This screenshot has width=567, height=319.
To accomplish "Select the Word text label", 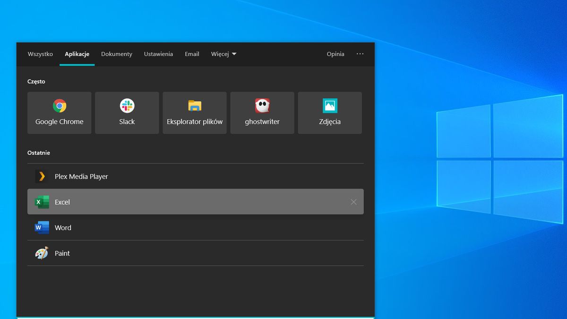I will pyautogui.click(x=63, y=227).
